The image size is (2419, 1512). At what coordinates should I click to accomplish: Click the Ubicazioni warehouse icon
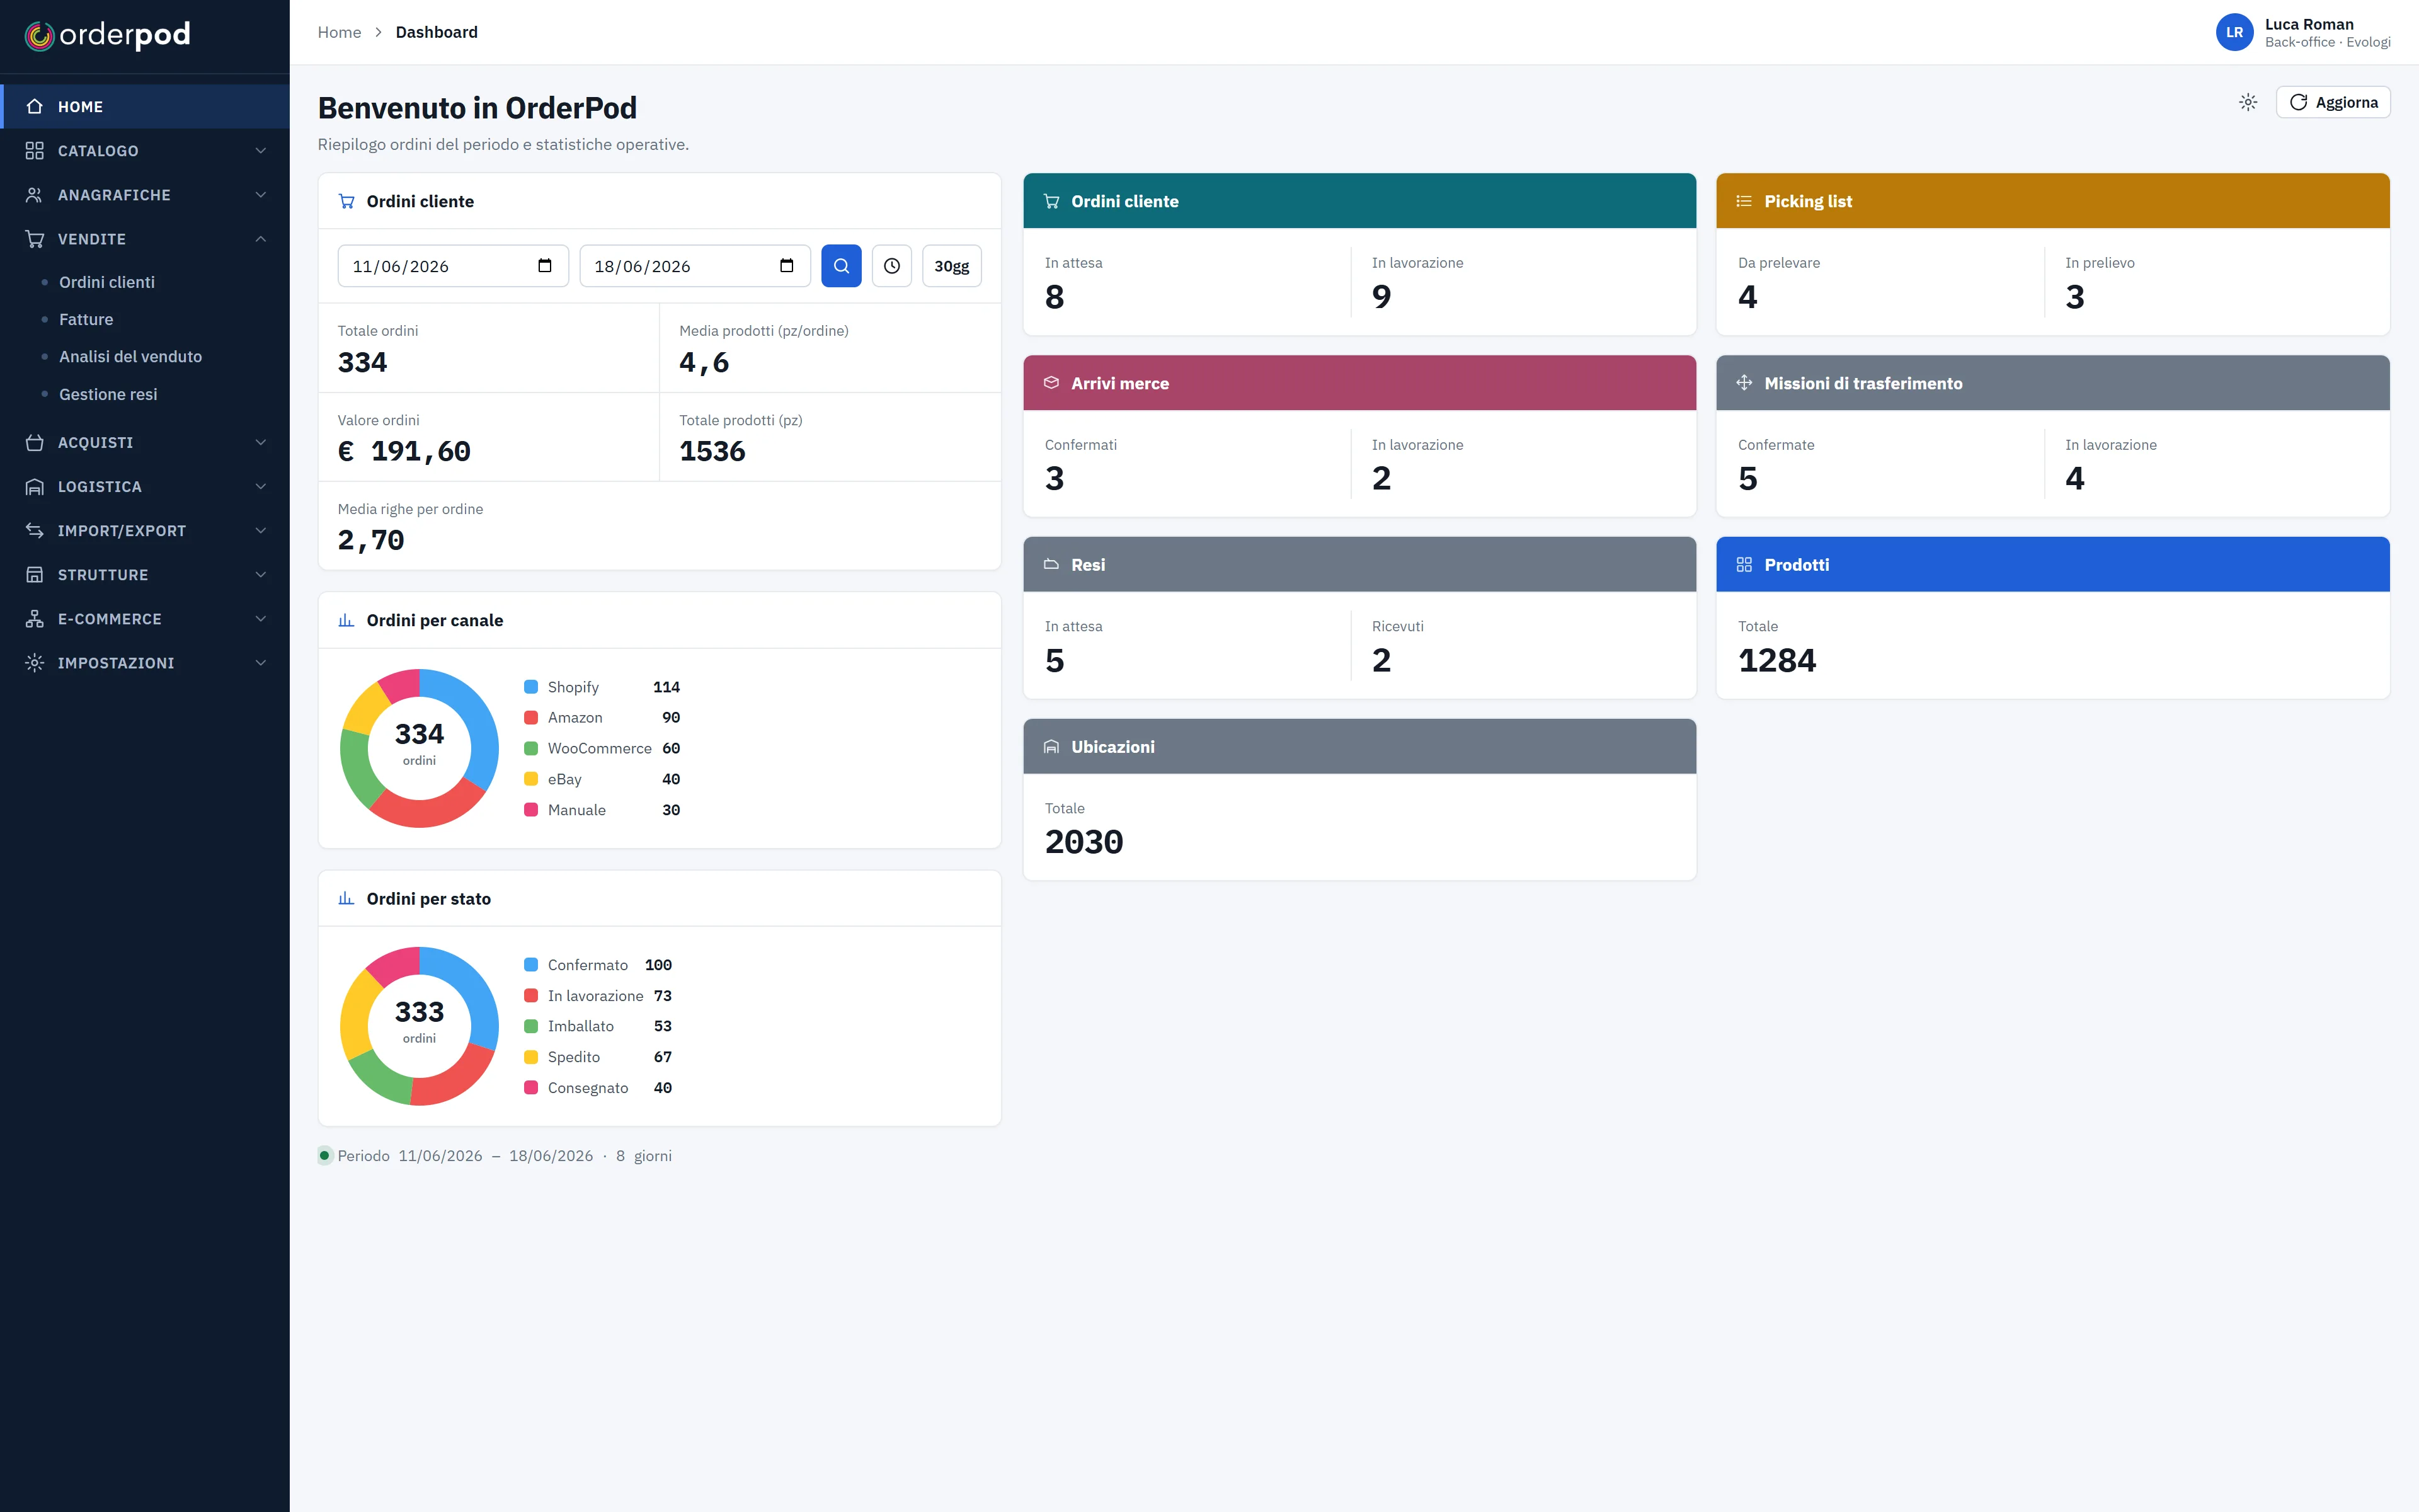click(1051, 747)
